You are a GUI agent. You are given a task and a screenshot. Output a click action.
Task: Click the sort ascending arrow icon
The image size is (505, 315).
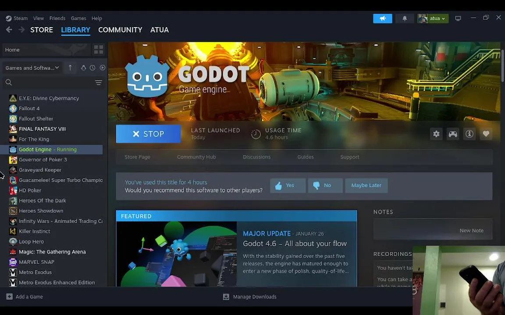coord(70,67)
